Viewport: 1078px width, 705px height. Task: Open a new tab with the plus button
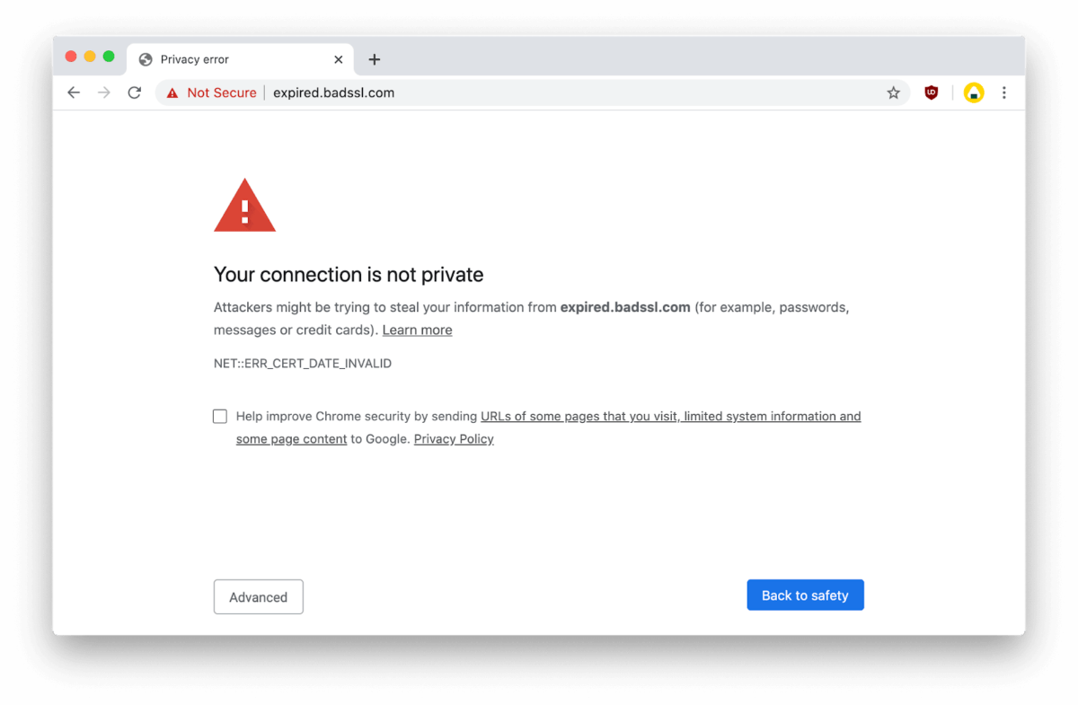375,59
